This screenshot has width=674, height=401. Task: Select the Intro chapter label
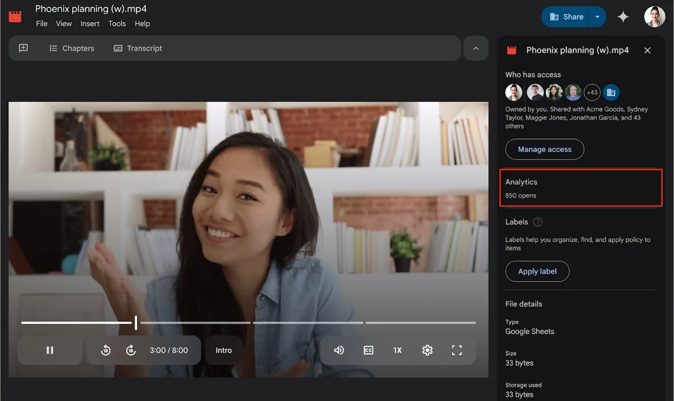223,350
